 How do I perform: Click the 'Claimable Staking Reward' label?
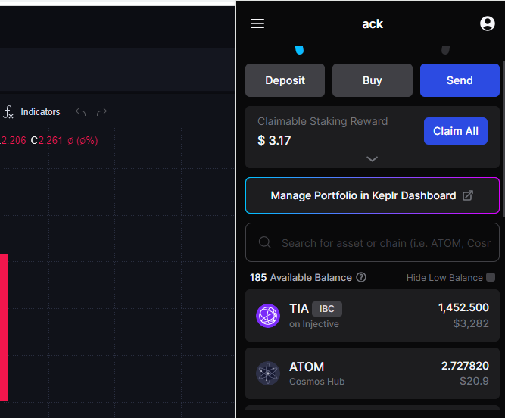[323, 121]
